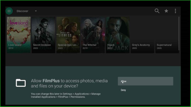Open the three-dot overflow menu
Screen dimensions: 191x107
[175, 11]
